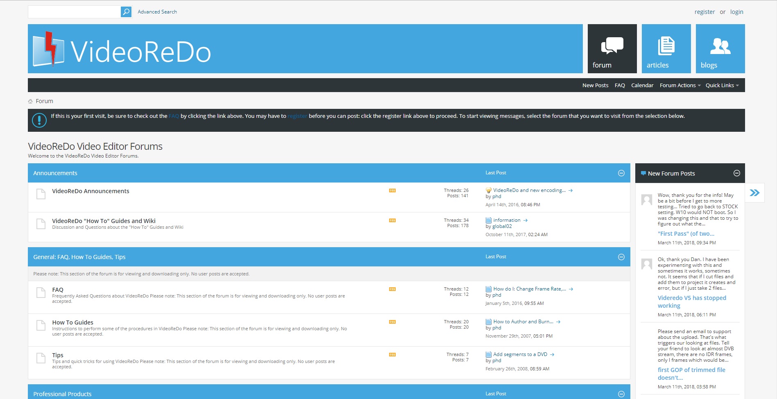Click forum status icon for VideoReDo Announcements
The image size is (777, 399).
[41, 194]
